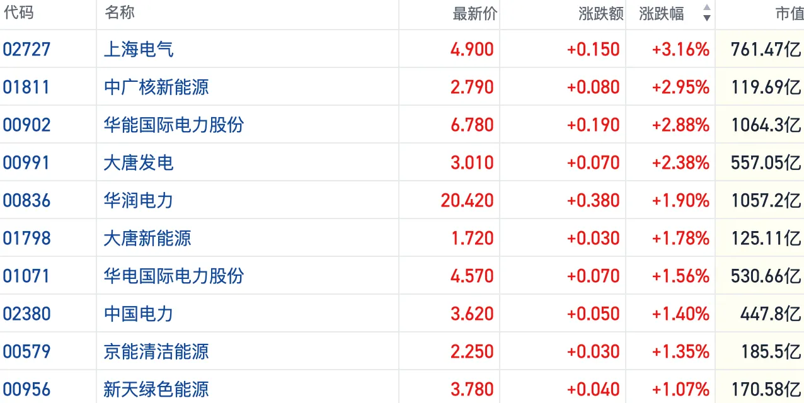This screenshot has width=804, height=403.
Task: Click the 1064.3亿 market value cell
Action: 766,125
